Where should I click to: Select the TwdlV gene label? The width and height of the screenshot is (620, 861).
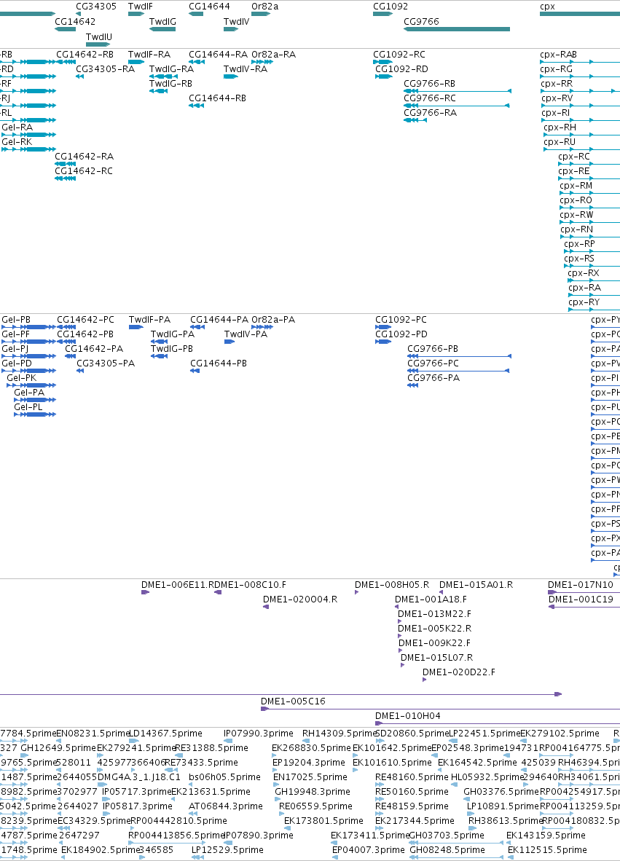click(x=236, y=22)
